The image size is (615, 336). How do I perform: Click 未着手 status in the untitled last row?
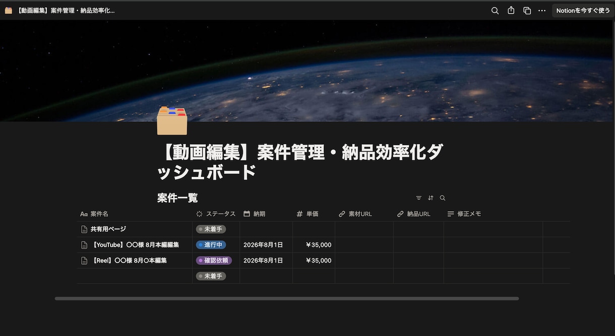coord(211,276)
